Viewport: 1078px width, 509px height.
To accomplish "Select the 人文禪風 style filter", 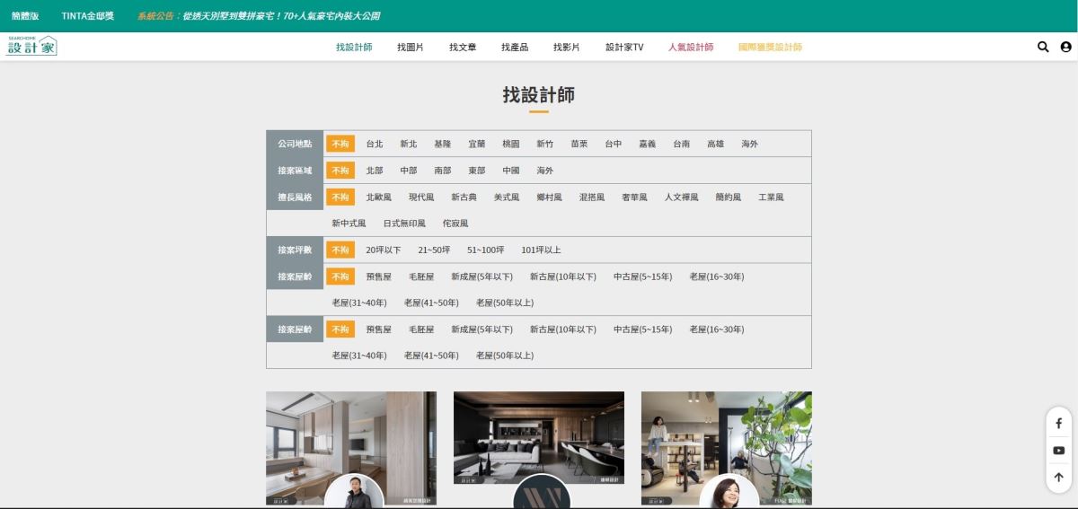I will pyautogui.click(x=682, y=197).
